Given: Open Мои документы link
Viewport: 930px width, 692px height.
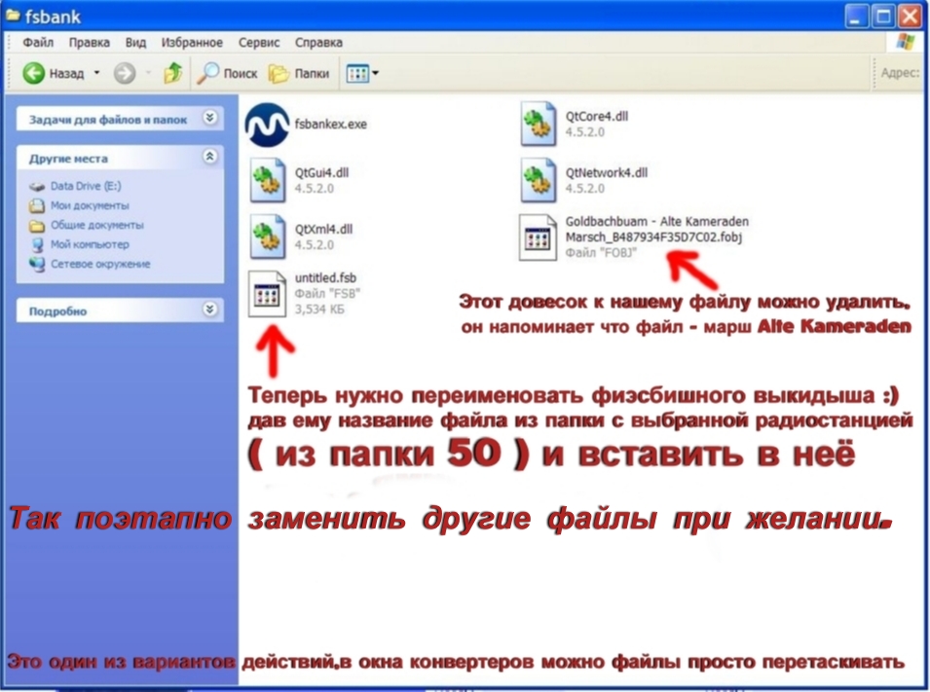Looking at the screenshot, I should point(90,205).
